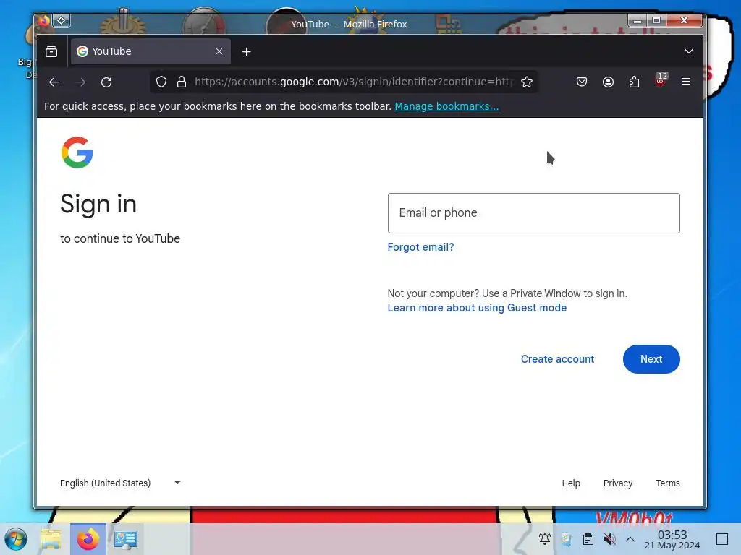Open the Terms footer link

tap(667, 483)
